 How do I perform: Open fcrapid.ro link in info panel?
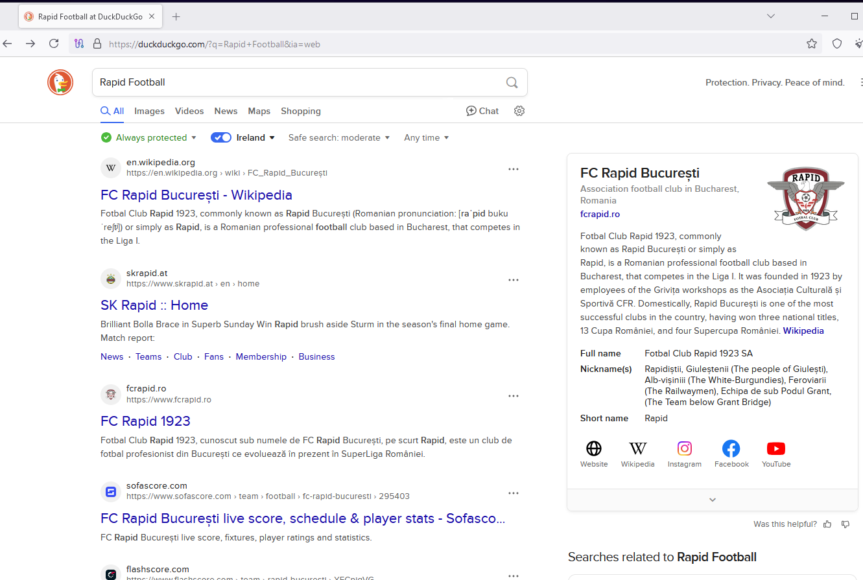[x=600, y=214]
